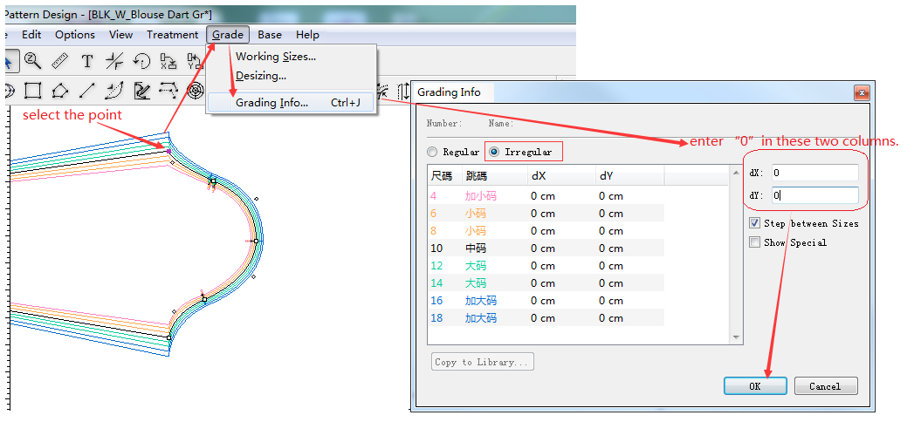Cancel the Grading Info dialog

coord(825,386)
